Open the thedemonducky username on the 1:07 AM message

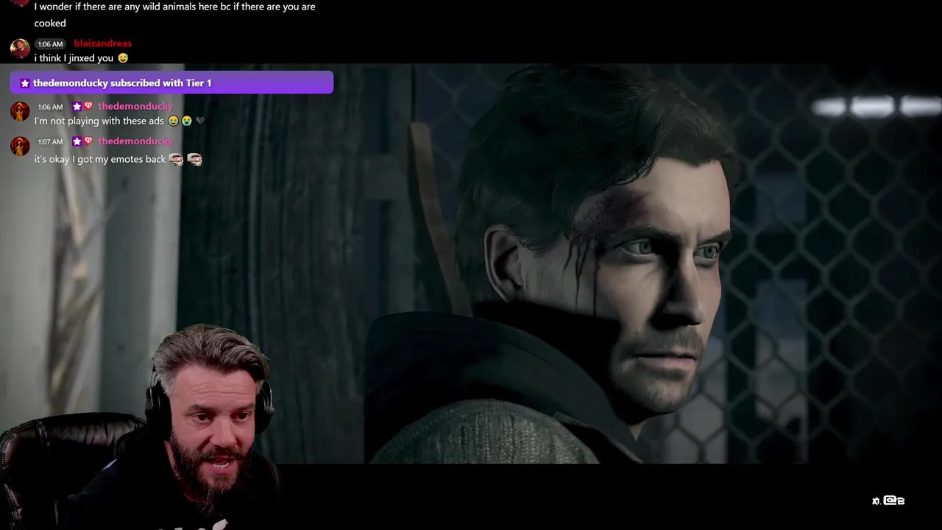(135, 141)
